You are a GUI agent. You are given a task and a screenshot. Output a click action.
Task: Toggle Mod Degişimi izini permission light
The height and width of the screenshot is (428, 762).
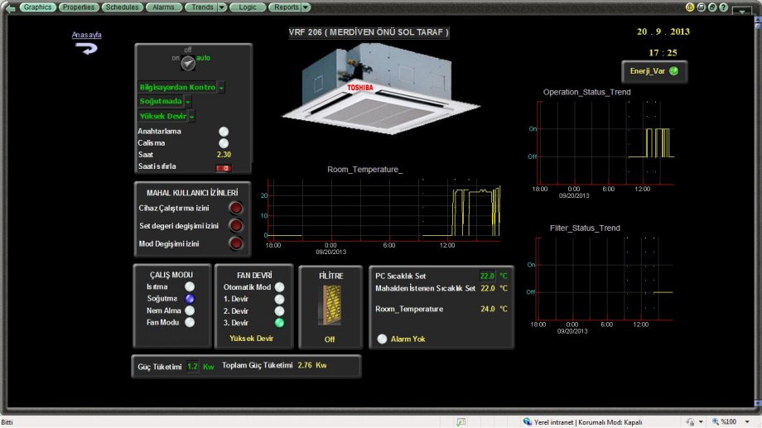[x=236, y=243]
